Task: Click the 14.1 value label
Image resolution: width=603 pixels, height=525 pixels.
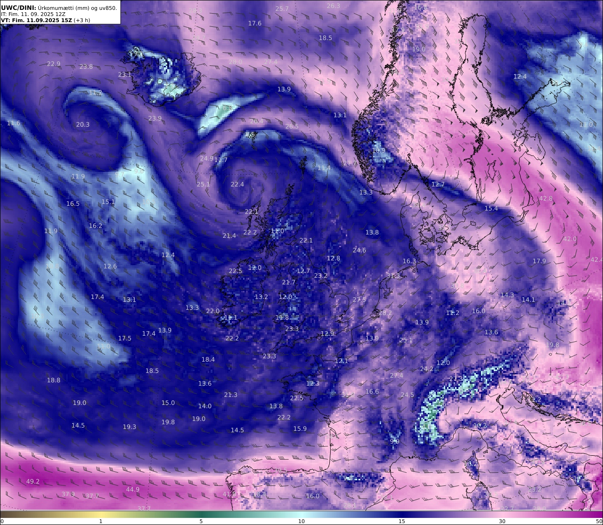Action: (x=529, y=299)
